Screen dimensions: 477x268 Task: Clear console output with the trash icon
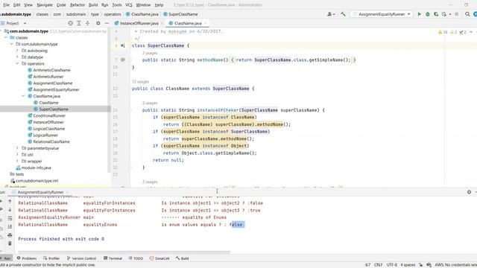tap(10, 243)
